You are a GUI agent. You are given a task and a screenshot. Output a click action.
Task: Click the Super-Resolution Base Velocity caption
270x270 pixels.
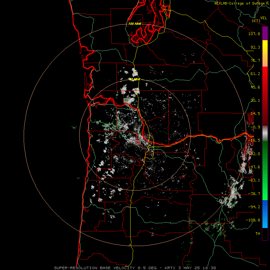pos(135,268)
